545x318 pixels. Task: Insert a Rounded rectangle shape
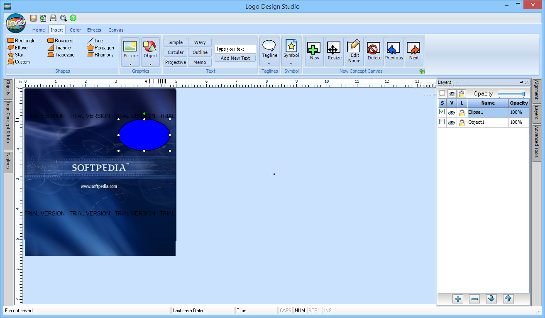(60, 41)
